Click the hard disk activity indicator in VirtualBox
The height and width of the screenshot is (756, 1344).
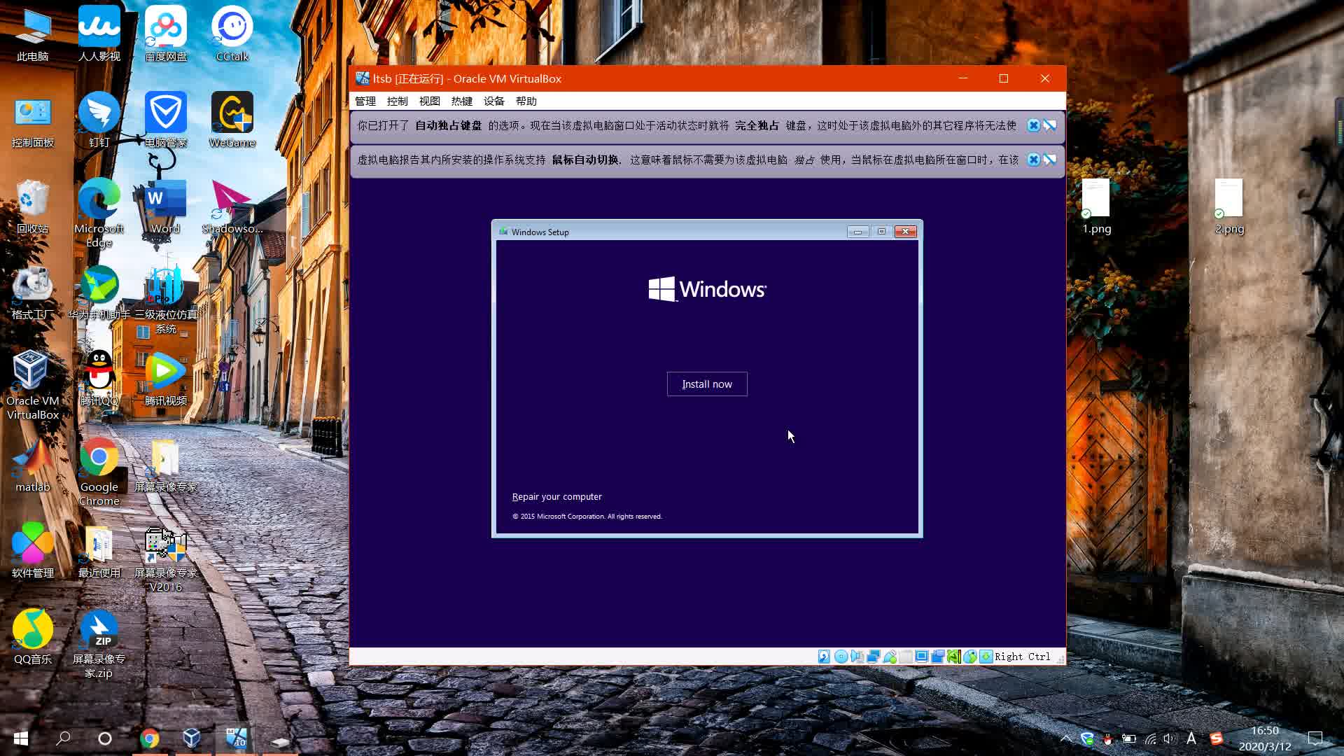pyautogui.click(x=824, y=657)
